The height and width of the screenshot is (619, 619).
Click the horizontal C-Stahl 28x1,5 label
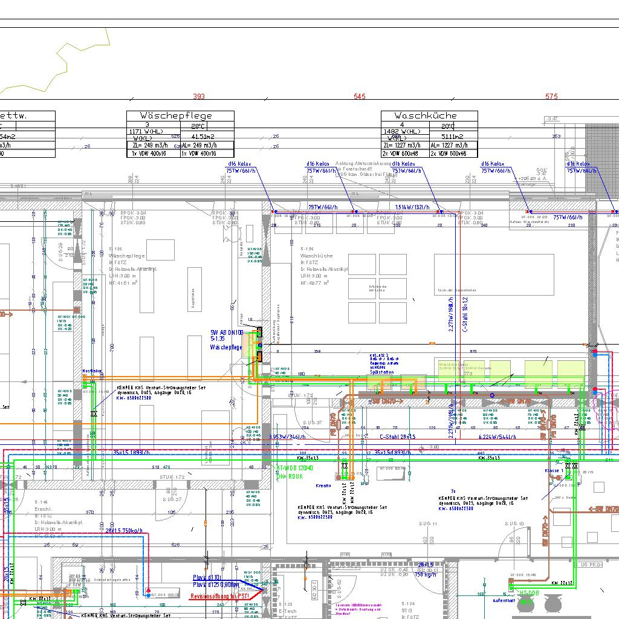pos(397,436)
